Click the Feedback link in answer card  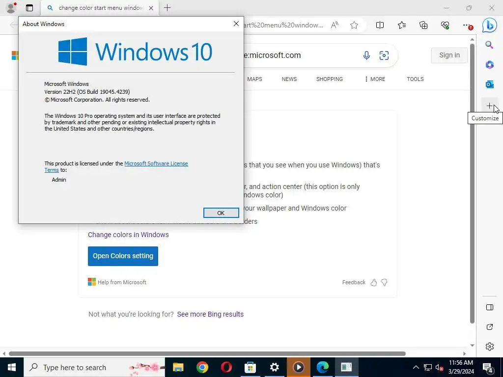pos(354,282)
